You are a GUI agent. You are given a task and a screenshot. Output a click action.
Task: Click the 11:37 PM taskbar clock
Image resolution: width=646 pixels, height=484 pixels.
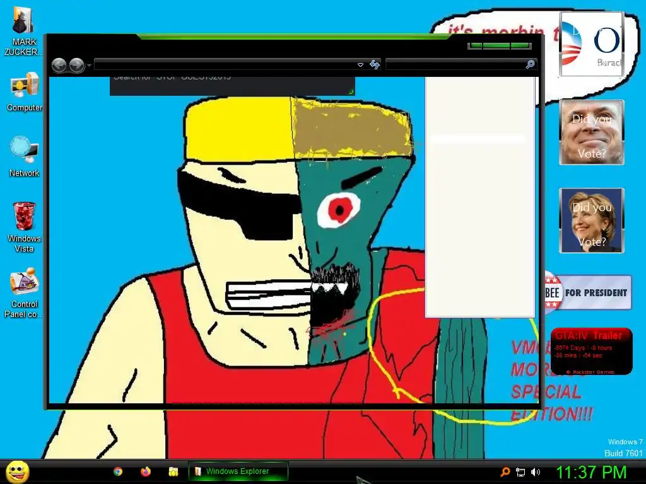click(591, 472)
